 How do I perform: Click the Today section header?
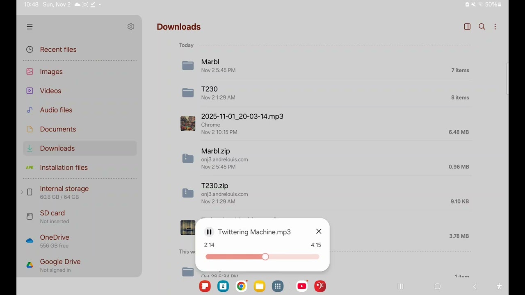(x=186, y=45)
